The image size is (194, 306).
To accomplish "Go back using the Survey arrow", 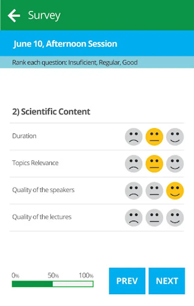I will coord(14,16).
